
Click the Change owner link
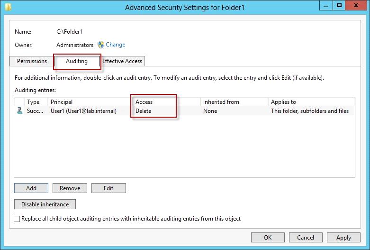click(116, 45)
